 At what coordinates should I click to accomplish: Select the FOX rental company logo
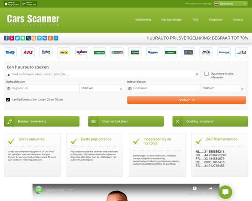(x=188, y=52)
